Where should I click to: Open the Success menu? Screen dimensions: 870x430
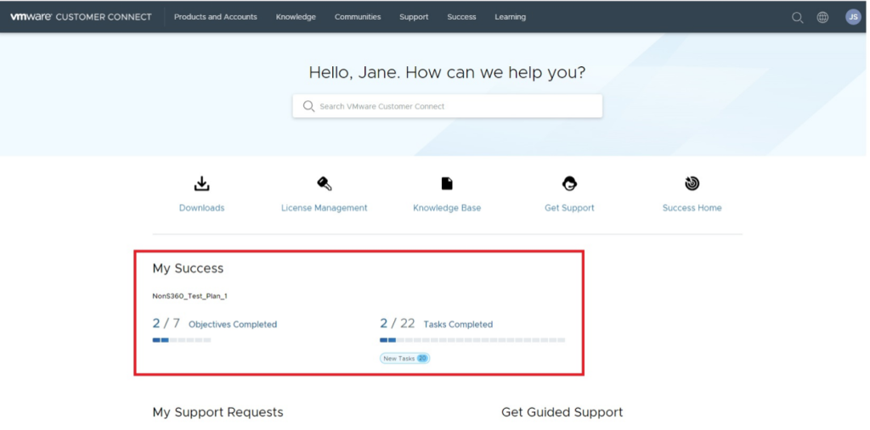(x=461, y=17)
